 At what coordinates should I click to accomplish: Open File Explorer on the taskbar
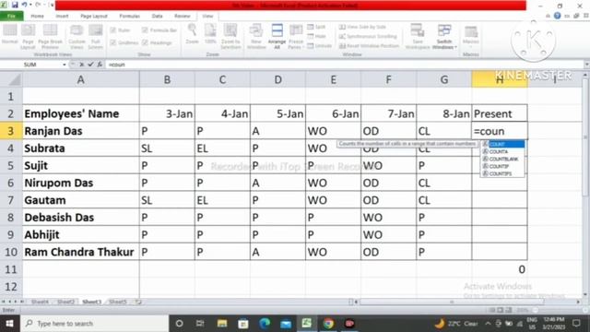coord(222,324)
